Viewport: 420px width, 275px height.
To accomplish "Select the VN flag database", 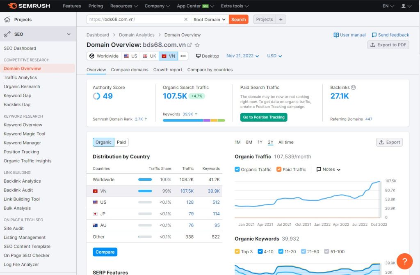I will point(168,56).
